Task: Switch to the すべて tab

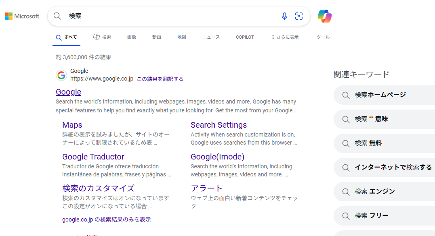Action: (66, 37)
